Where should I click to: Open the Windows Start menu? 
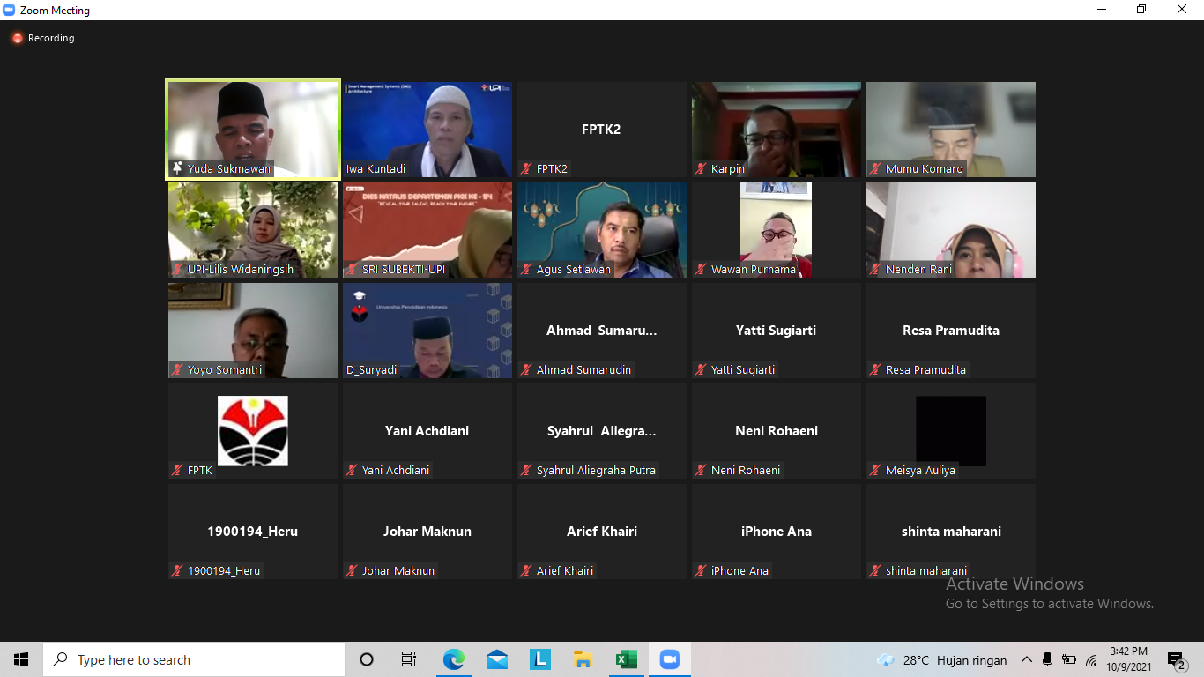coord(21,659)
